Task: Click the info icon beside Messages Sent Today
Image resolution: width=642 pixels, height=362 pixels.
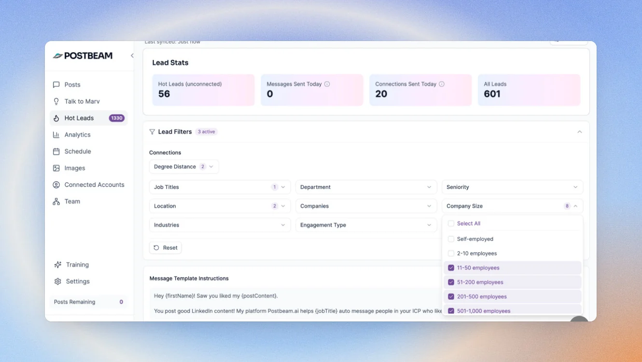Action: [327, 84]
